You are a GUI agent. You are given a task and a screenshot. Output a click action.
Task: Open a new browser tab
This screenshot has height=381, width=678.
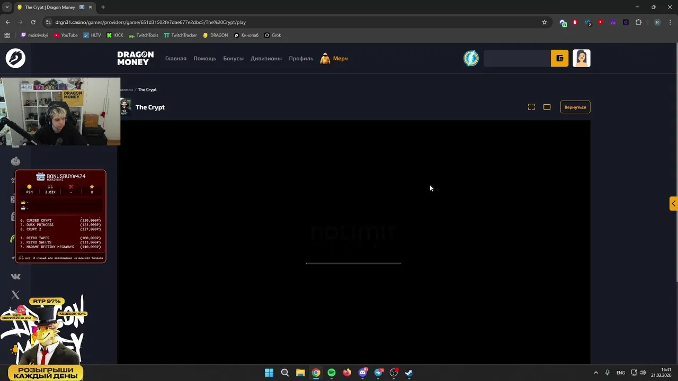pyautogui.click(x=103, y=7)
